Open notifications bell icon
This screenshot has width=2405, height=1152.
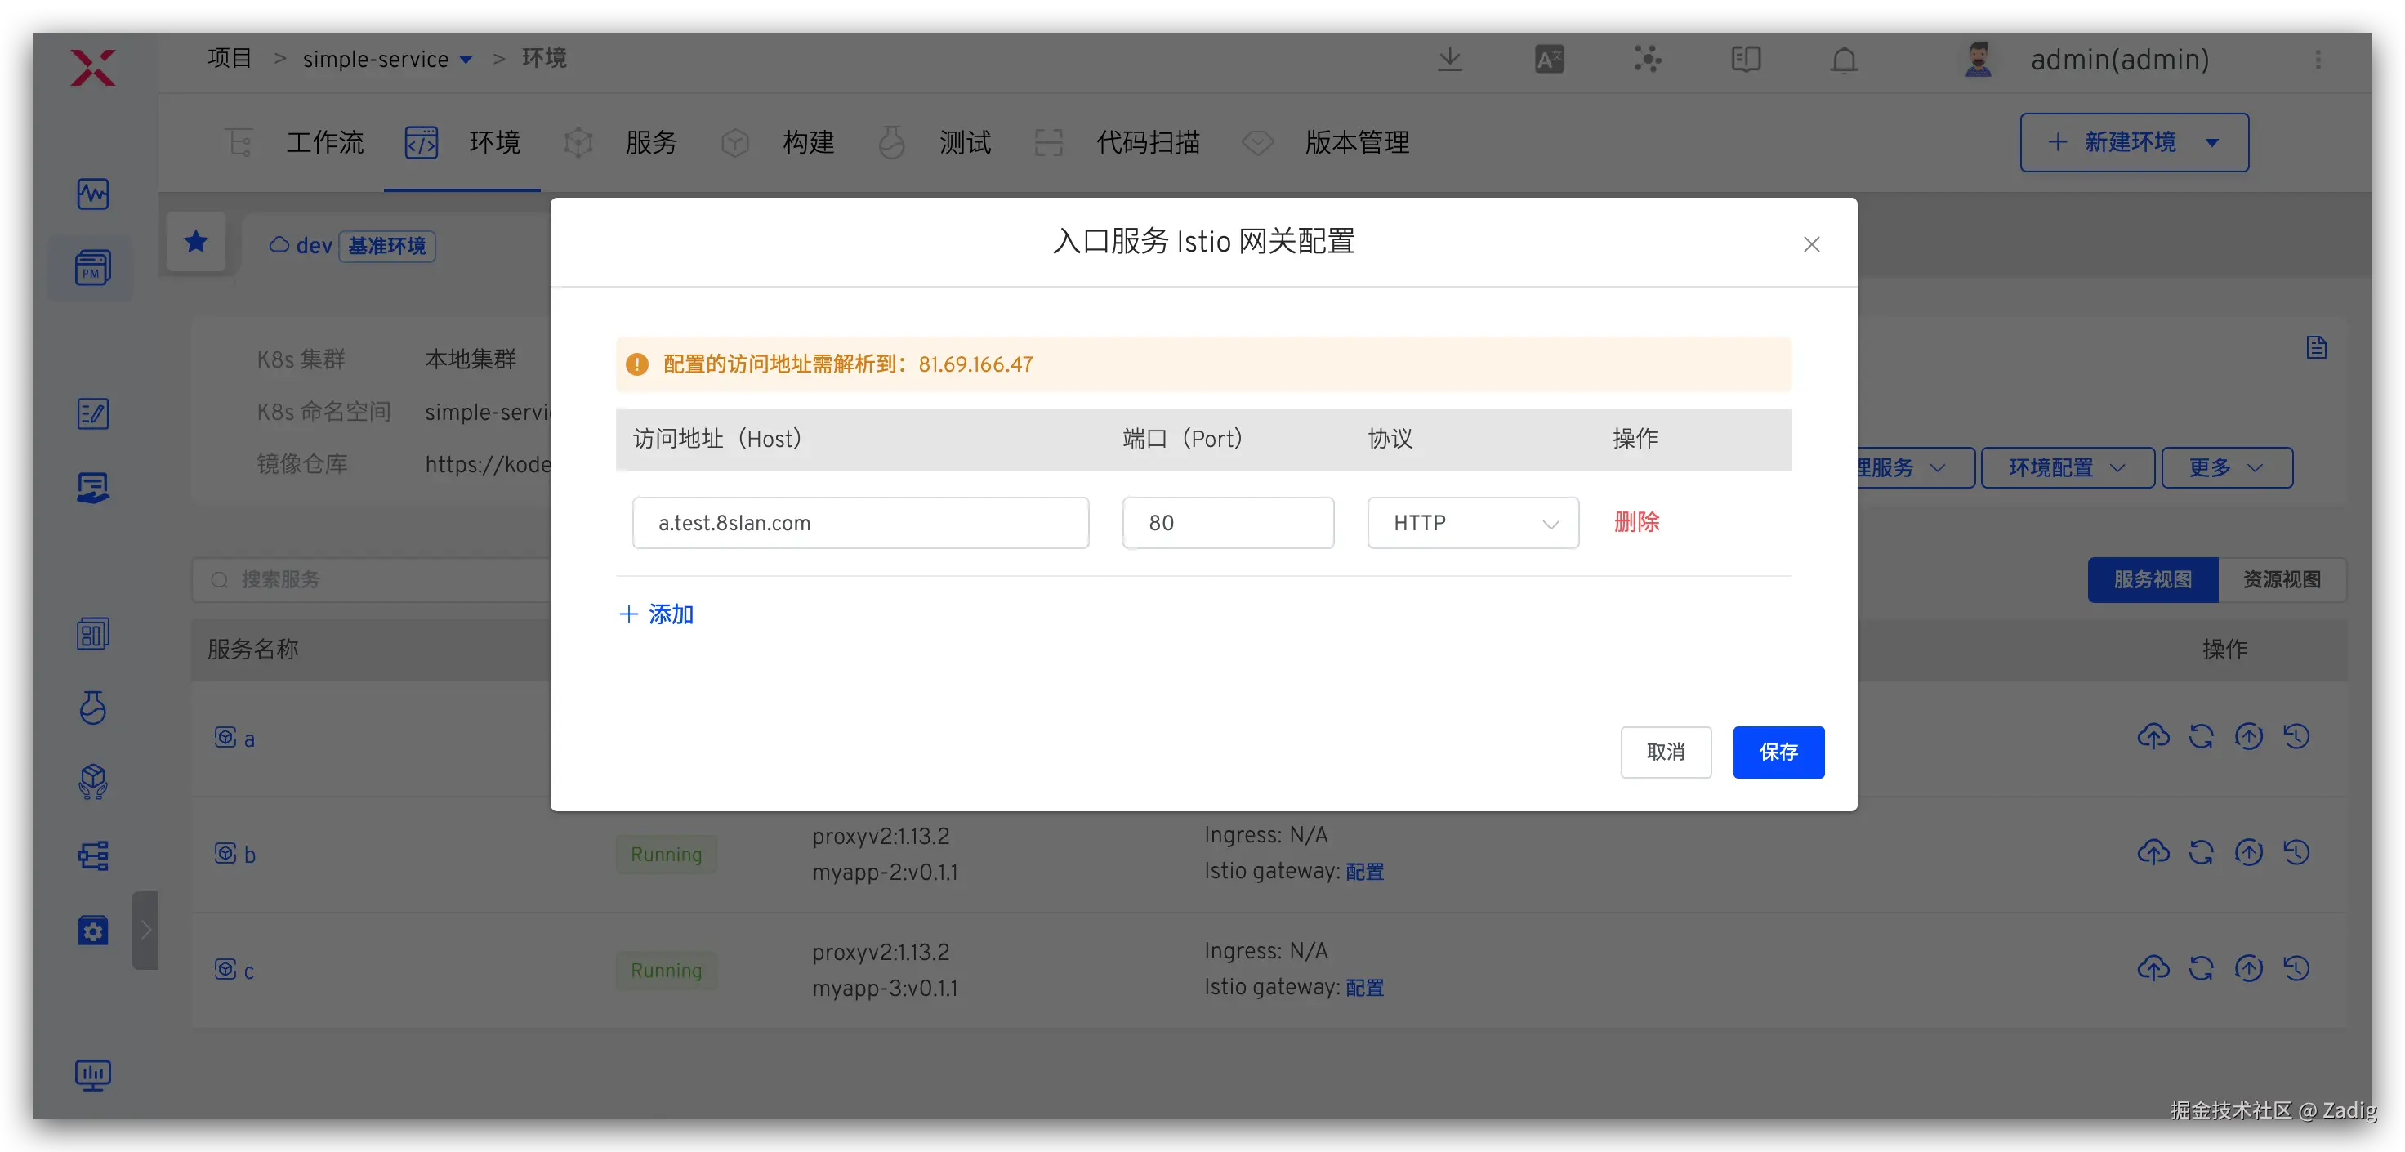pos(1844,60)
